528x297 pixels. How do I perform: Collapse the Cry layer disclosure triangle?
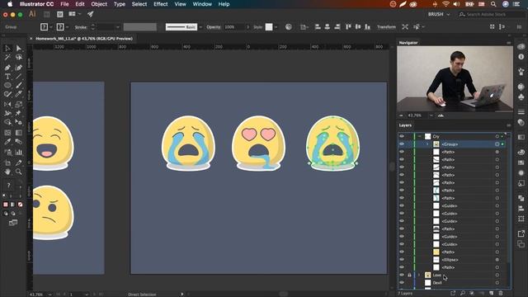tap(420, 136)
